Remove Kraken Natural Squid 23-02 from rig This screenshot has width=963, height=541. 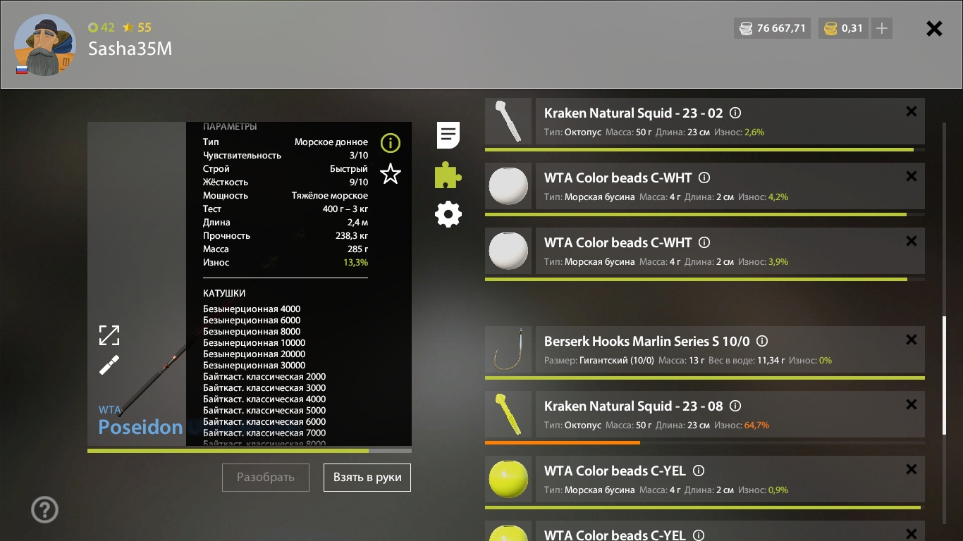tap(911, 111)
